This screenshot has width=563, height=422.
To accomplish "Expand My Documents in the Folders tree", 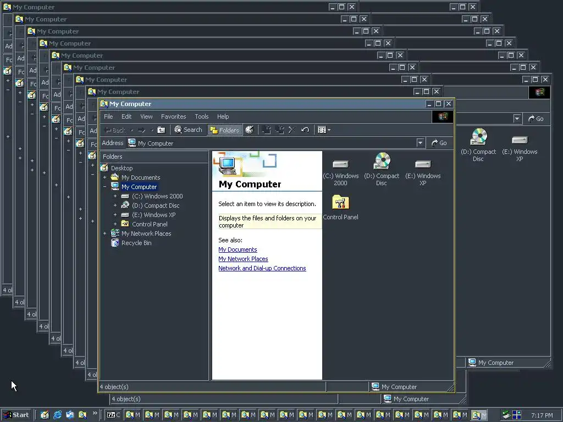I will pyautogui.click(x=105, y=177).
